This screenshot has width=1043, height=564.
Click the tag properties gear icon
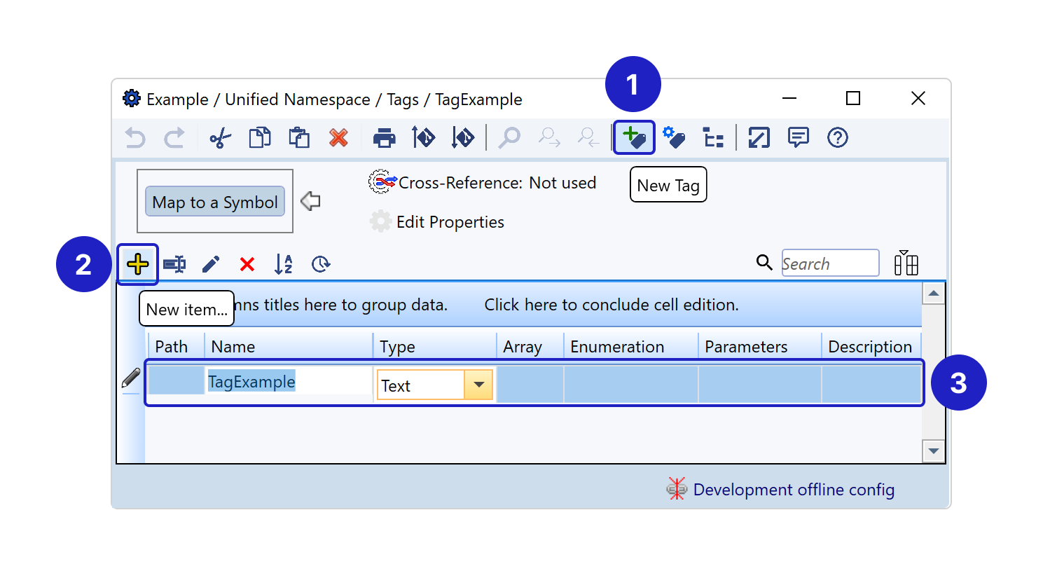[x=673, y=138]
